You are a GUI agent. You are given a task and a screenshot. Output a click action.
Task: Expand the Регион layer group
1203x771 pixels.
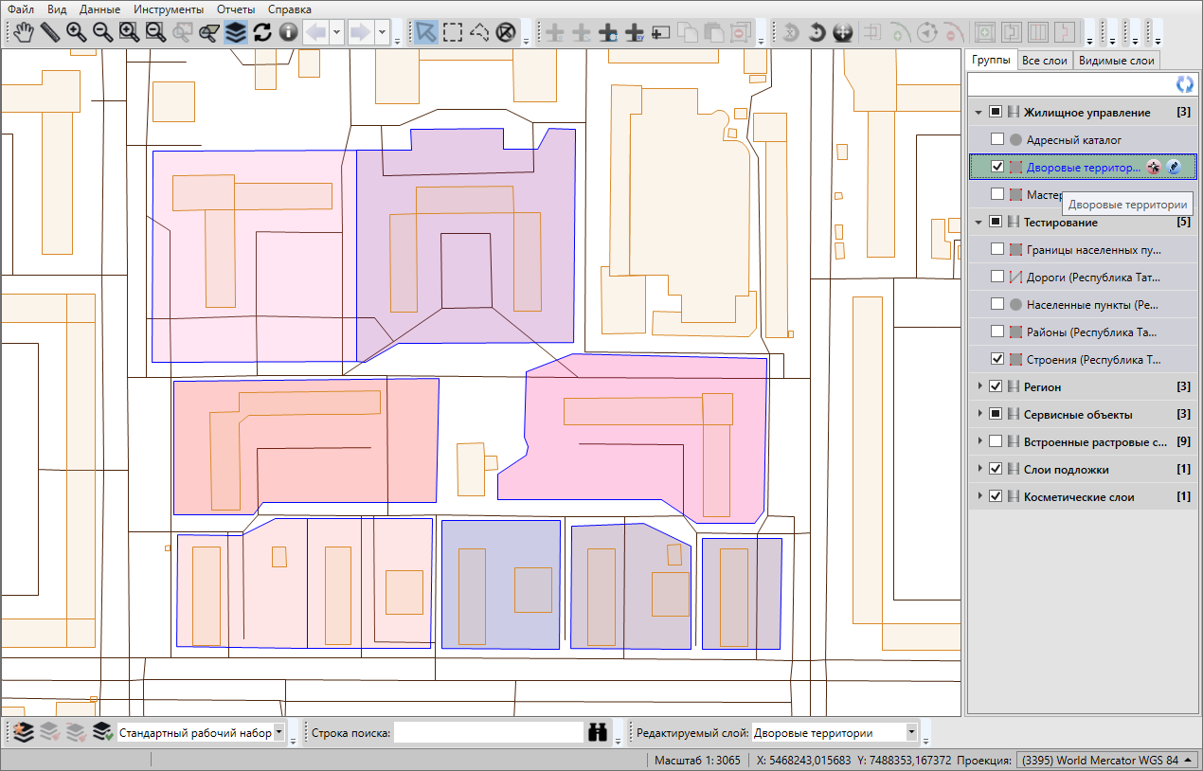(978, 387)
